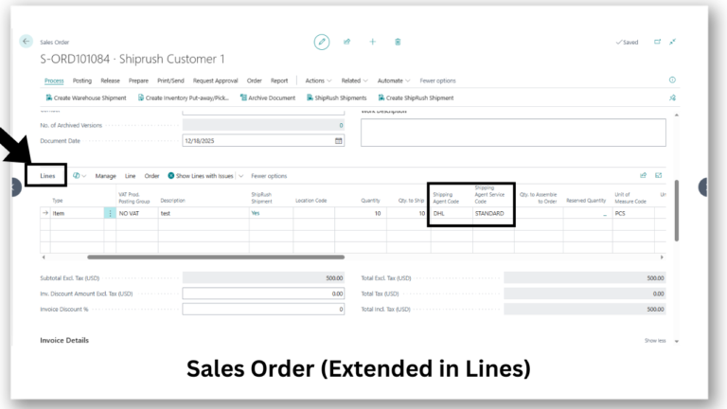Click the Lines pencil icon
The height and width of the screenshot is (409, 727).
pos(76,176)
